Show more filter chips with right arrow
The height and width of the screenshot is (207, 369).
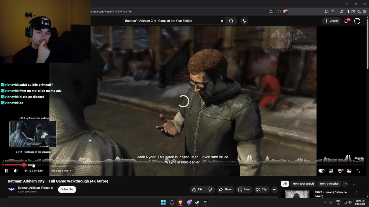[x=354, y=185]
